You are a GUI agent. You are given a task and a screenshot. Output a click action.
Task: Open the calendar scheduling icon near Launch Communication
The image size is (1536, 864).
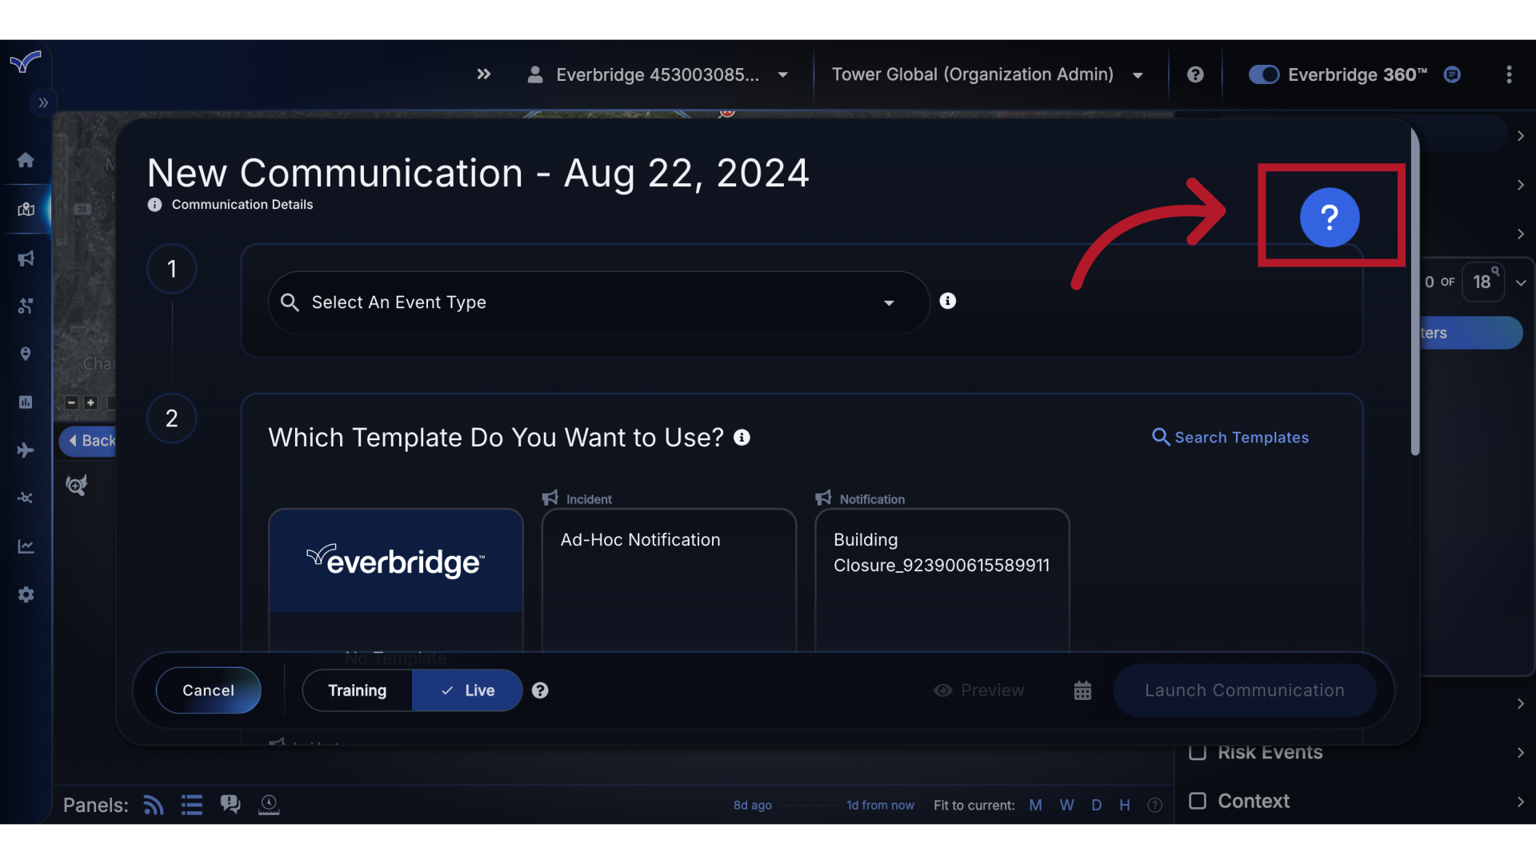tap(1082, 690)
